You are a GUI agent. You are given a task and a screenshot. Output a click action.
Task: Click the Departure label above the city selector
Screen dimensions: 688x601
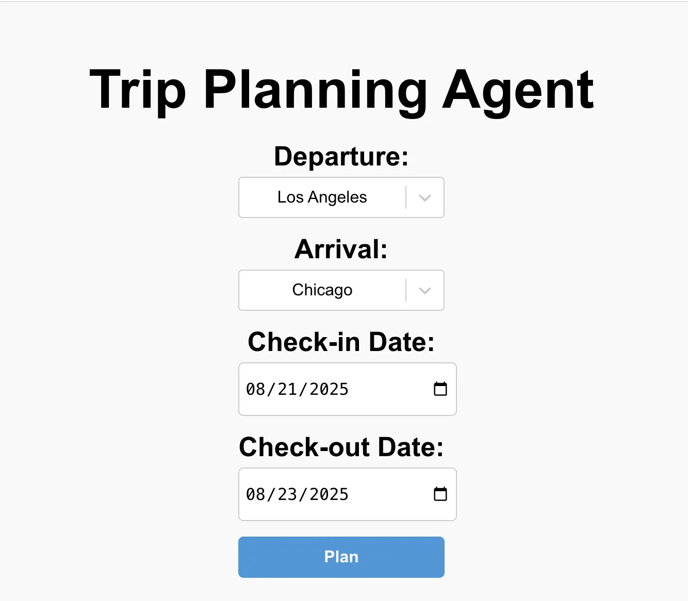[x=341, y=157]
